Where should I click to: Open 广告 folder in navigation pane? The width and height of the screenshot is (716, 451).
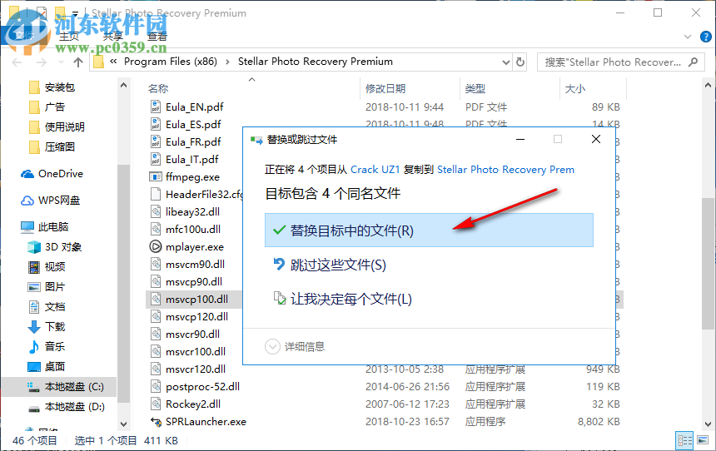click(55, 107)
